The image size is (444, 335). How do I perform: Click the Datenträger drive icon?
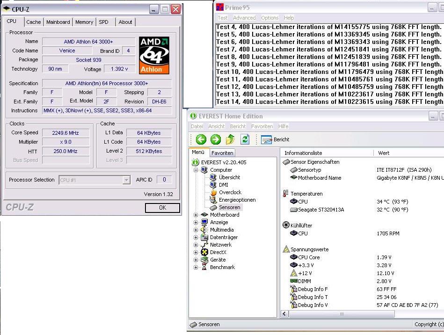[x=204, y=237]
